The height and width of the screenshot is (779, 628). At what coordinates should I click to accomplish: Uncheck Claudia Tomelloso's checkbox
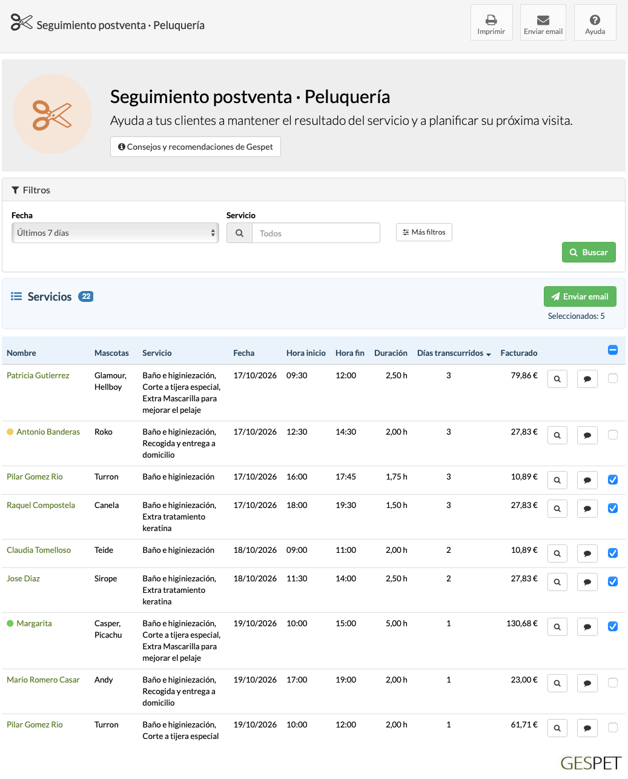[x=613, y=553]
